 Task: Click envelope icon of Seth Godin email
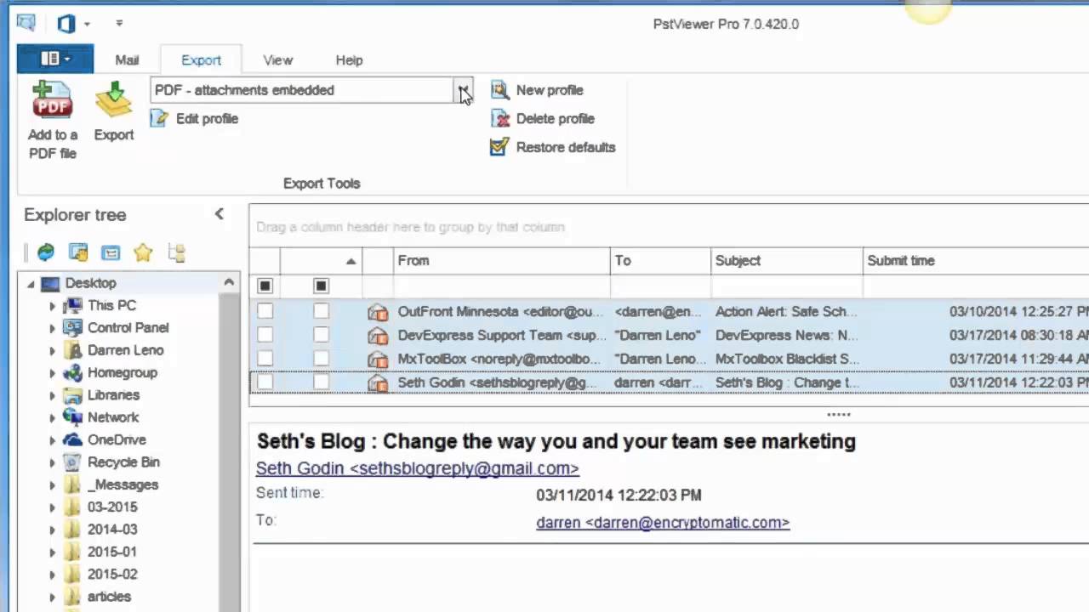pos(378,383)
